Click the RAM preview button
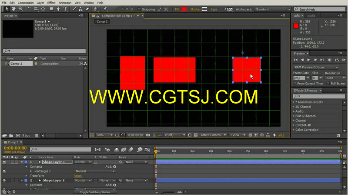348x195 pixels. [x=344, y=60]
